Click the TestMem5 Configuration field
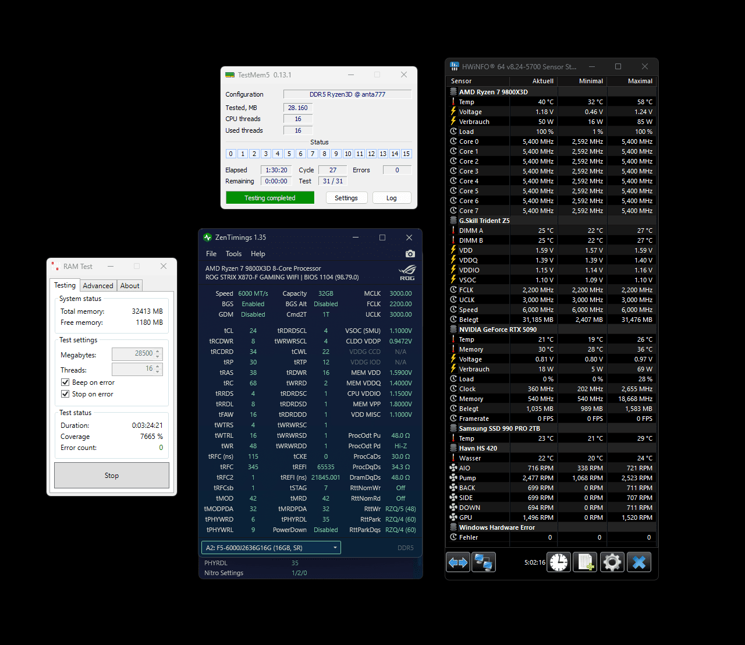The height and width of the screenshot is (645, 745). pyautogui.click(x=347, y=94)
